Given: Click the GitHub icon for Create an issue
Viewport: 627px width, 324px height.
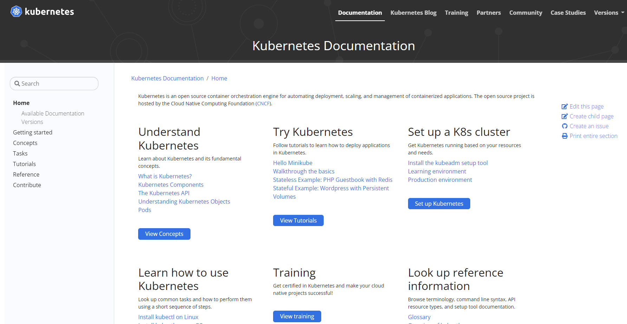Looking at the screenshot, I should 564,126.
